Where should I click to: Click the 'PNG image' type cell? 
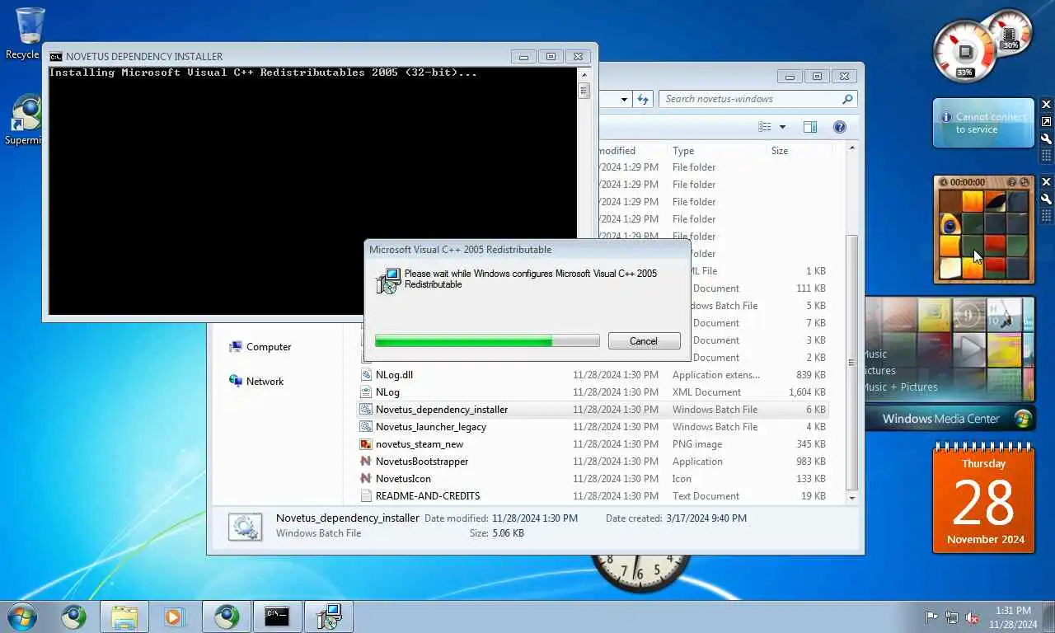tap(697, 444)
